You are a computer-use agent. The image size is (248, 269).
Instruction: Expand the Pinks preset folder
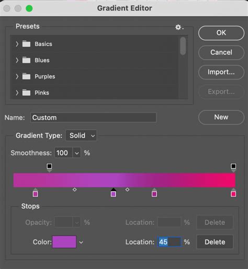(x=17, y=93)
